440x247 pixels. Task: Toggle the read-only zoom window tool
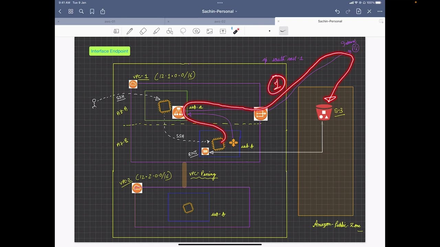click(116, 31)
